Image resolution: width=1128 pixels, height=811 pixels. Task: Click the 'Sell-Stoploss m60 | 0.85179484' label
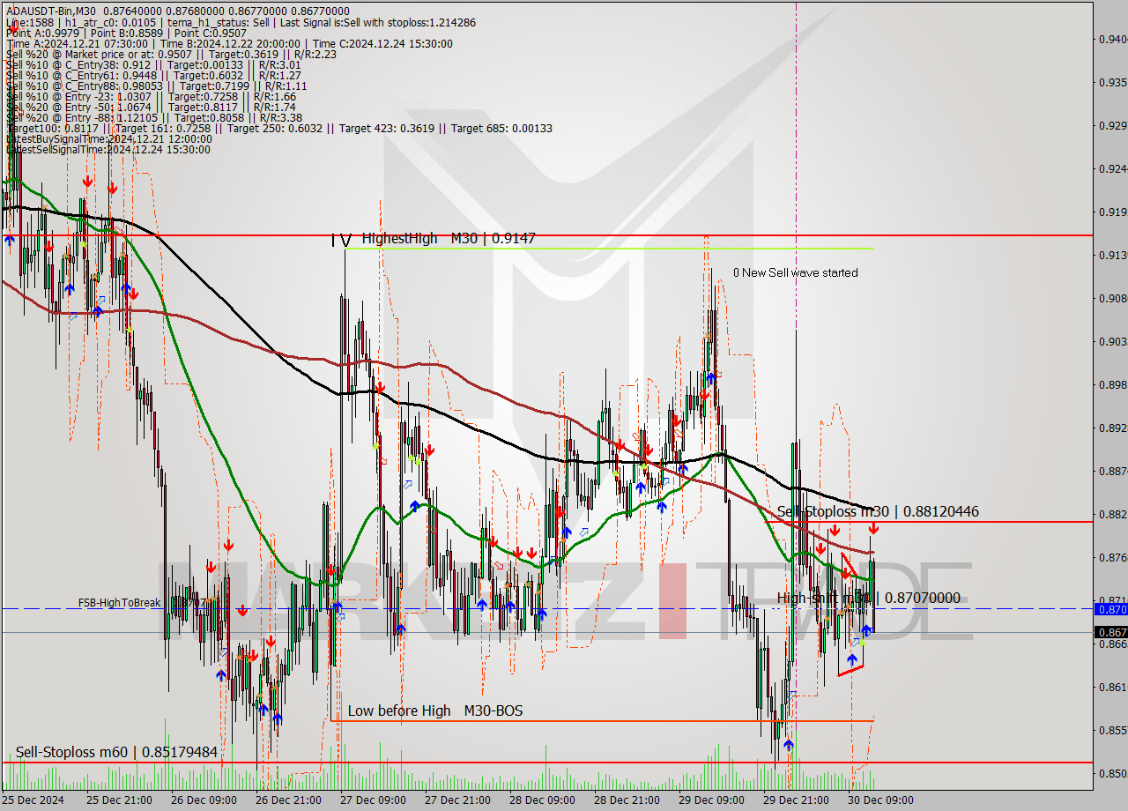[116, 752]
